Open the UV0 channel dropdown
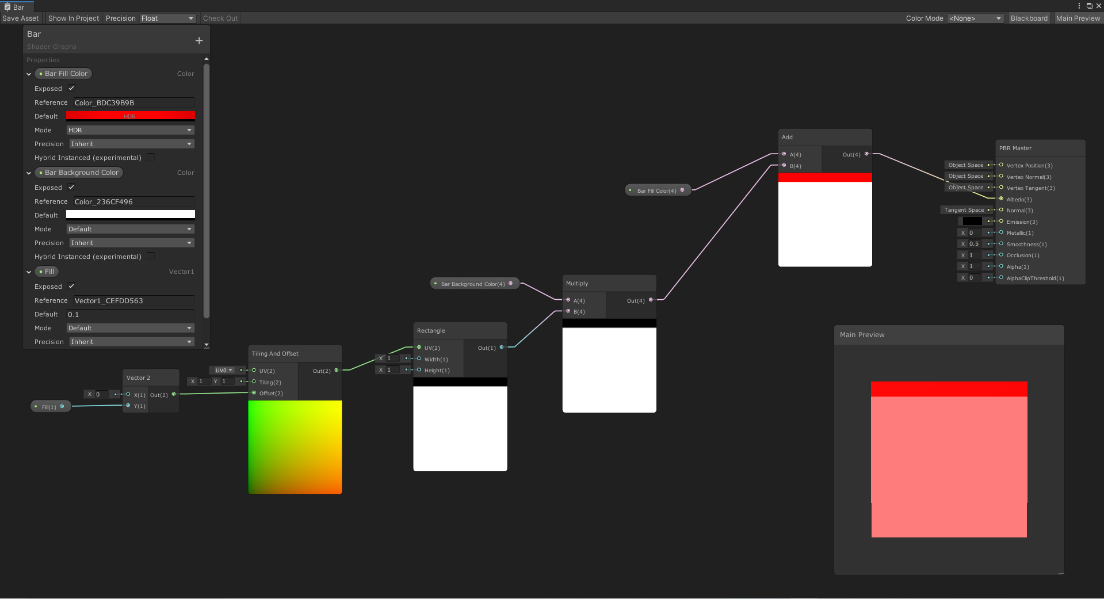 click(x=224, y=370)
